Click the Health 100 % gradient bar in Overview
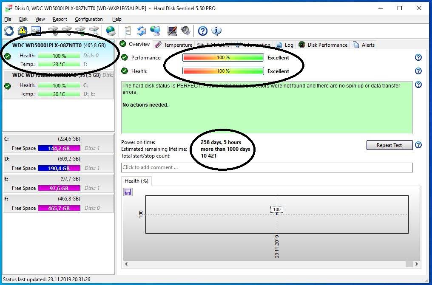 (x=223, y=71)
